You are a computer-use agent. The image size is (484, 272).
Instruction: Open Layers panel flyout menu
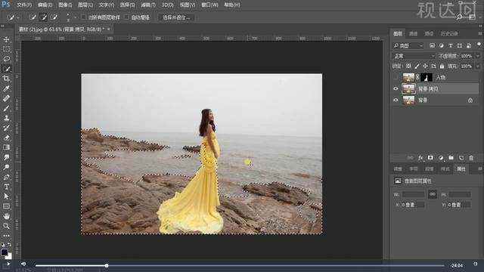point(480,33)
